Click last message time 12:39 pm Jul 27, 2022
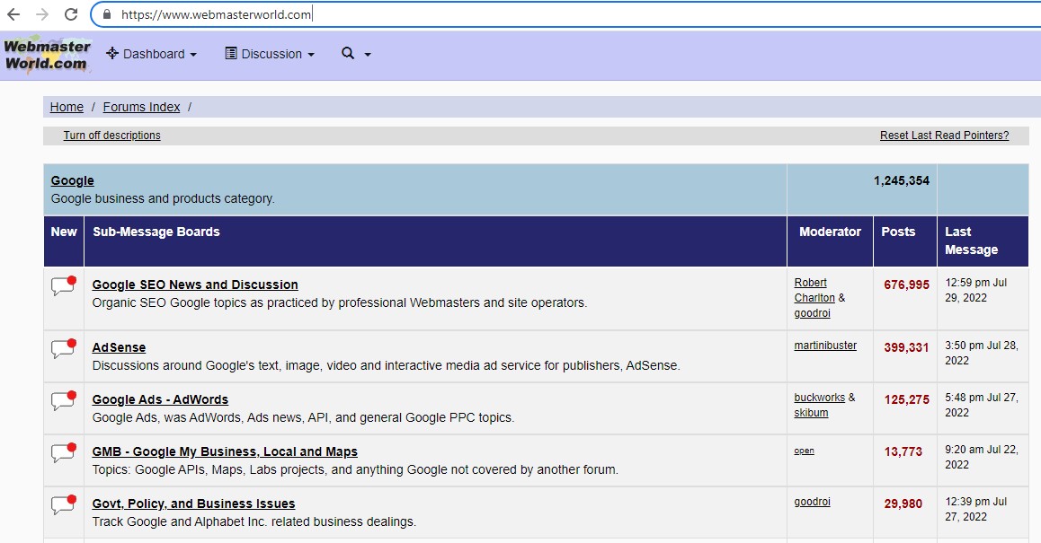This screenshot has height=543, width=1041. pos(976,509)
